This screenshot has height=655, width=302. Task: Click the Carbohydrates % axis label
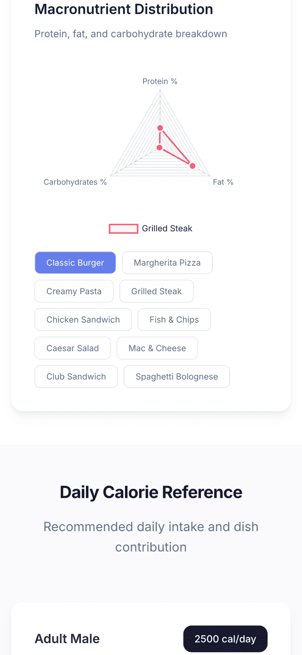(x=75, y=182)
